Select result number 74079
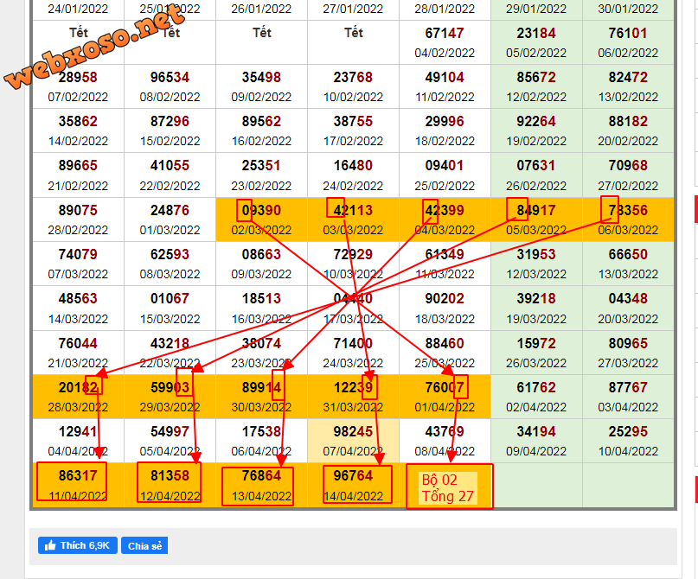698x579 pixels. pyautogui.click(x=78, y=254)
